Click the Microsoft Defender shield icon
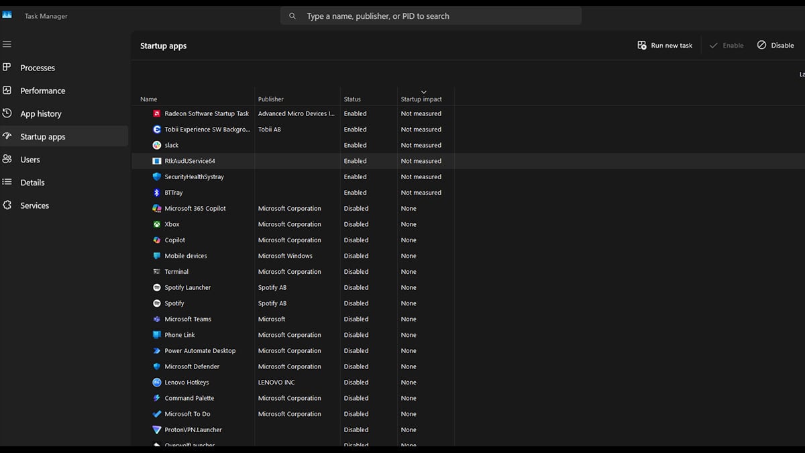Image resolution: width=805 pixels, height=453 pixels. [x=157, y=366]
